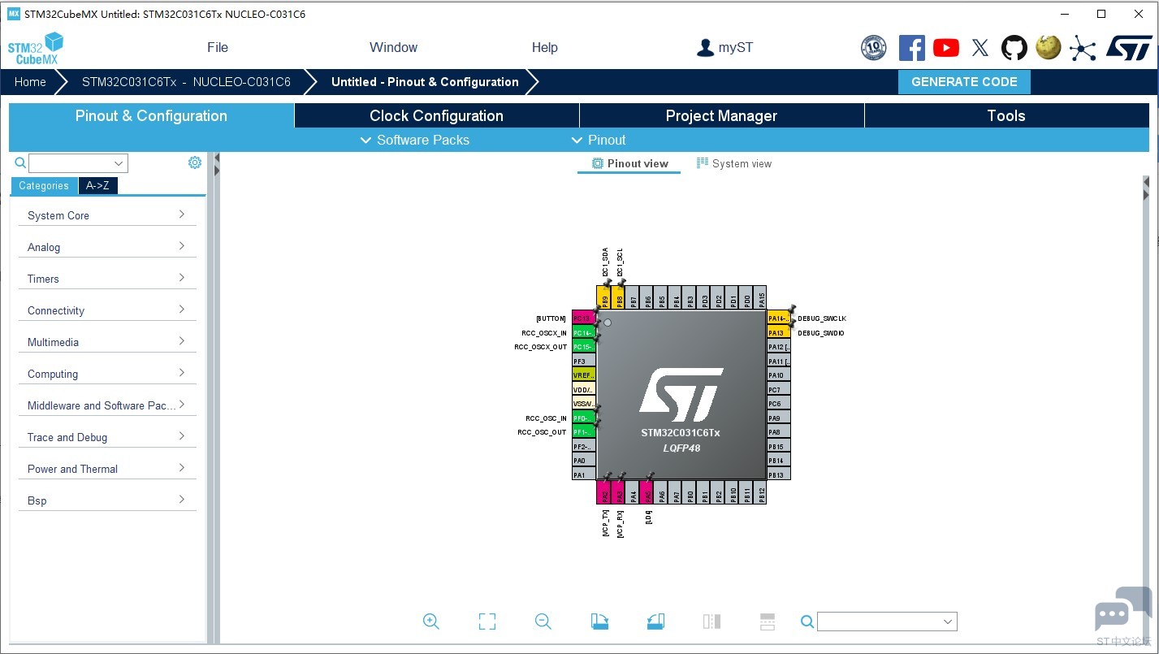The image size is (1159, 654).
Task: Expand the Connectivity category
Action: (x=107, y=310)
